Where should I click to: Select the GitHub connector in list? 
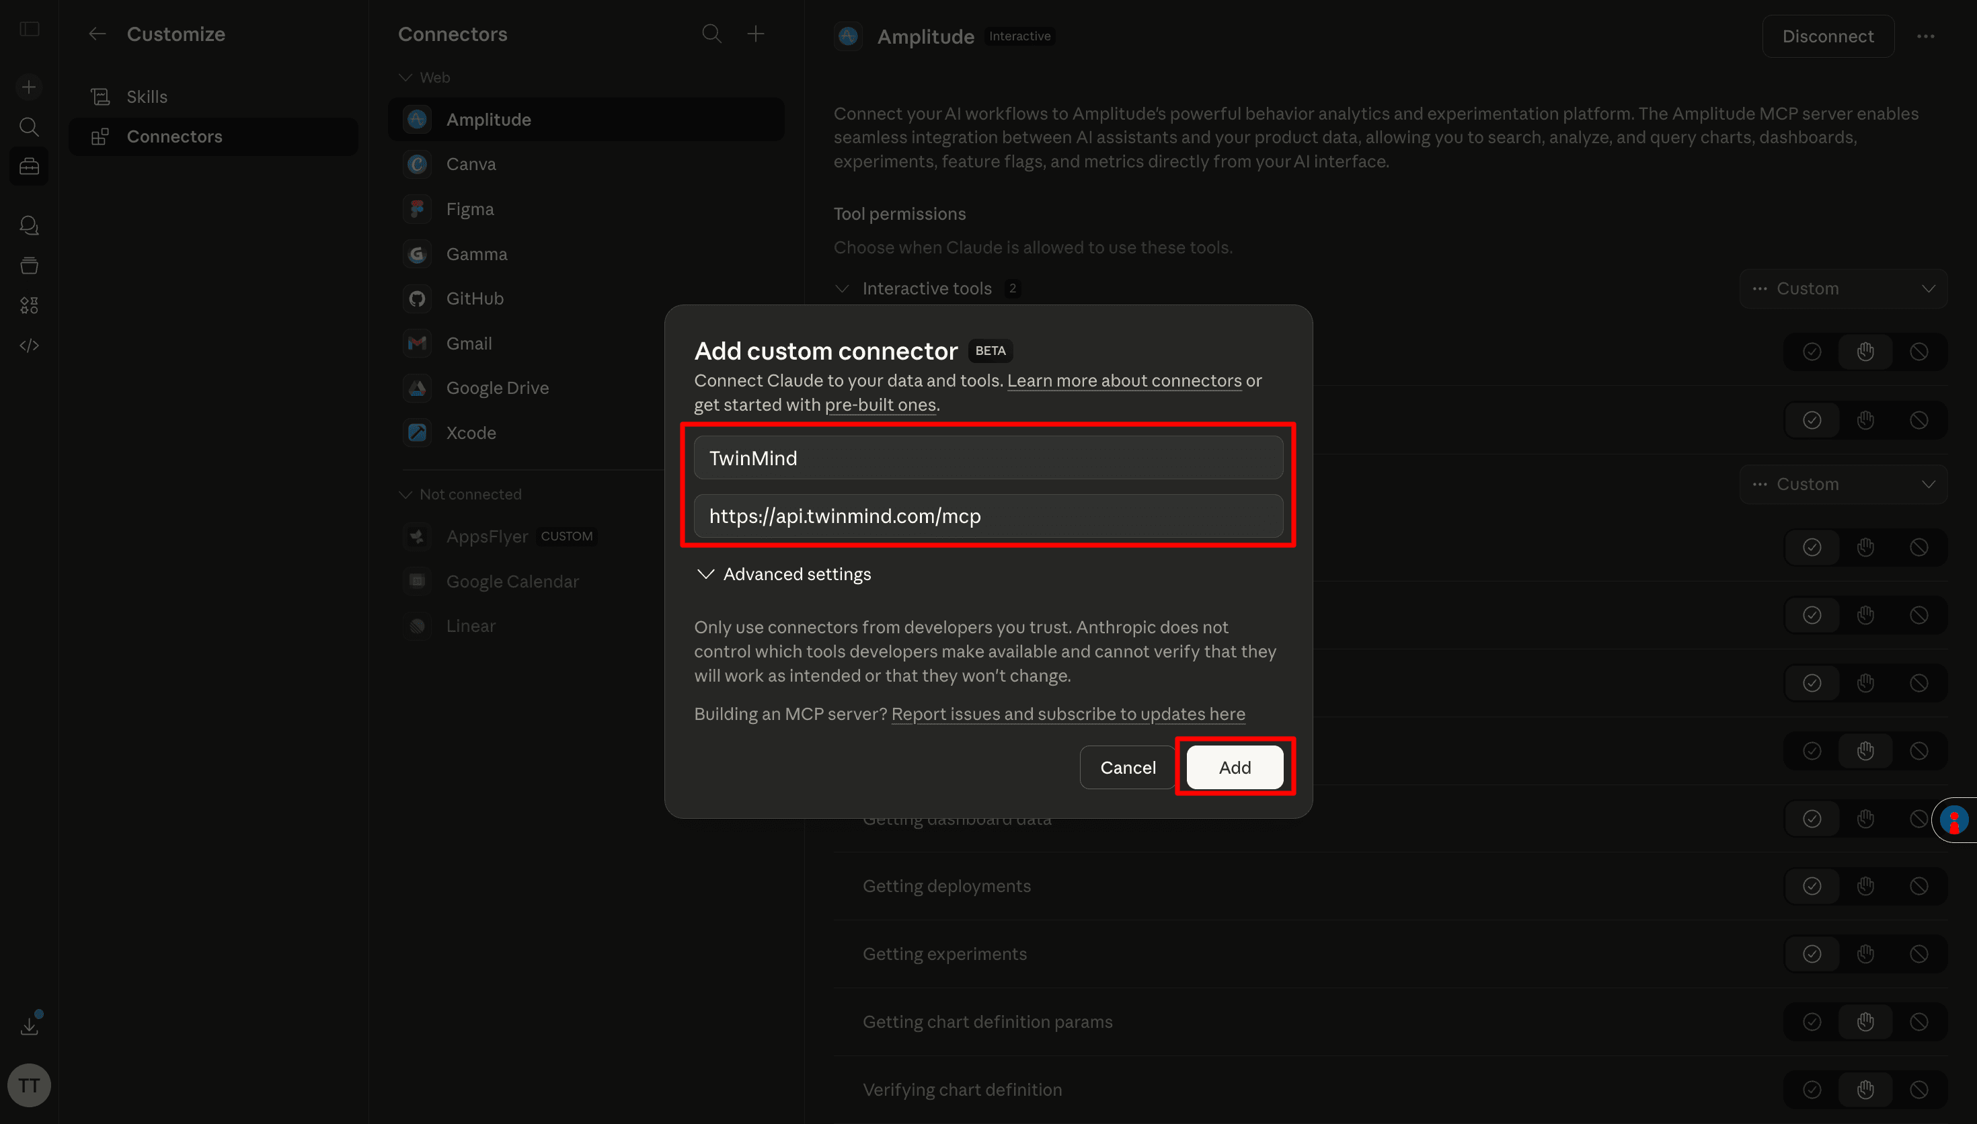tap(475, 298)
